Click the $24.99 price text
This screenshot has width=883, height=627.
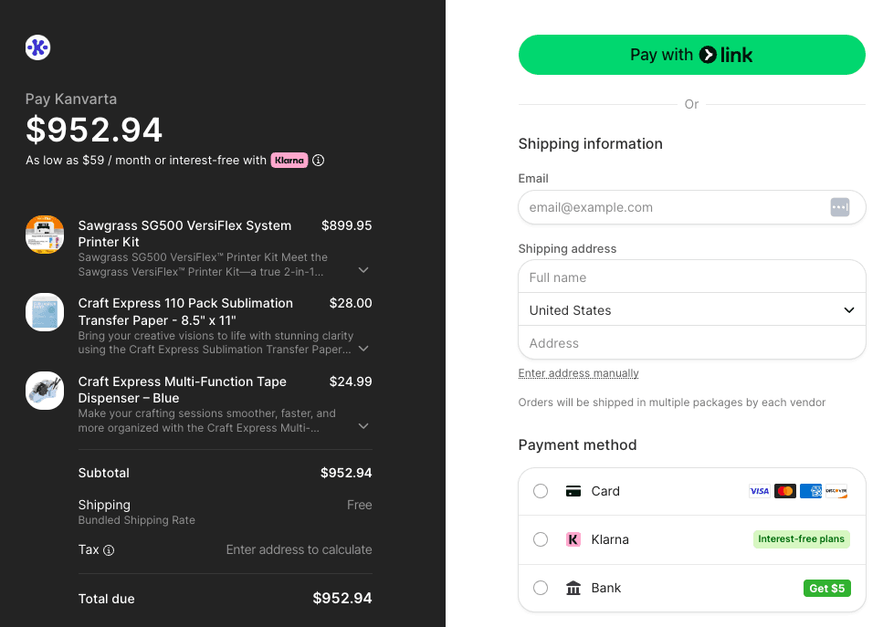click(351, 381)
